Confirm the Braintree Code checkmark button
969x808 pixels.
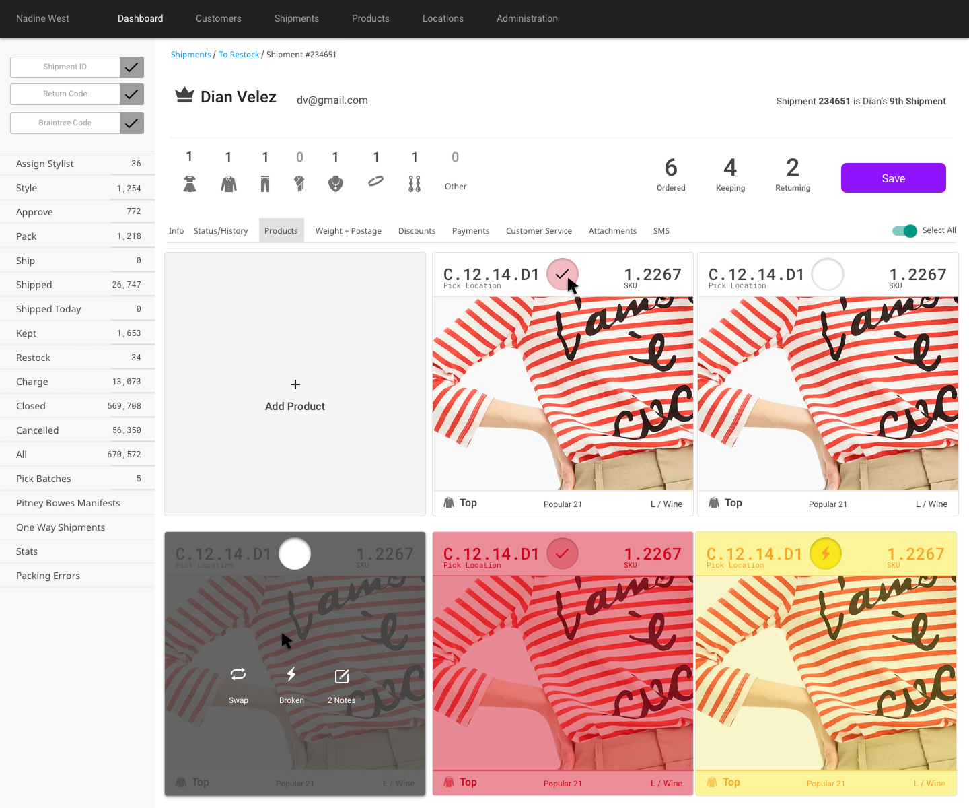pos(132,123)
